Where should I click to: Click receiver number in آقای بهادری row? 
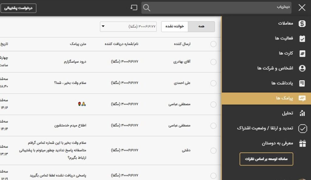coord(124,62)
